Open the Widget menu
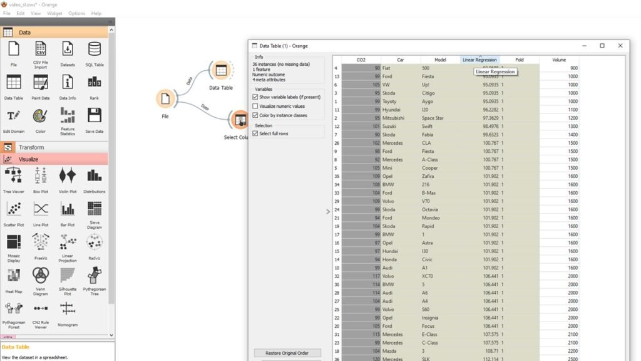Screen dimensions: 641x361 coord(54,14)
